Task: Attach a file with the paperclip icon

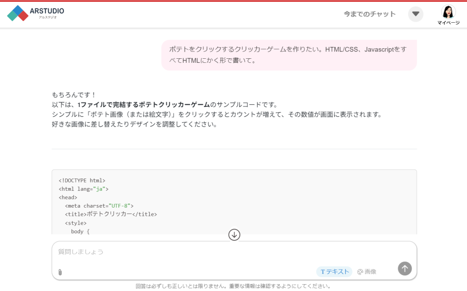Action: [x=60, y=272]
